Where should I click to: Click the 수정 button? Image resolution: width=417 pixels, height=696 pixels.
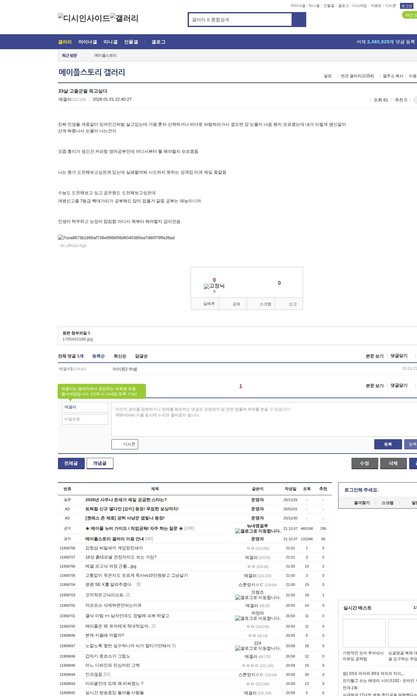[x=365, y=463]
